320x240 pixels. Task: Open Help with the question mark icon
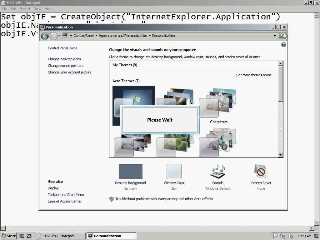point(283,45)
